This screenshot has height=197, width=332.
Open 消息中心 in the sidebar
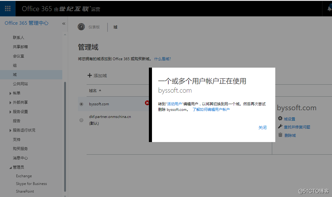20,158
